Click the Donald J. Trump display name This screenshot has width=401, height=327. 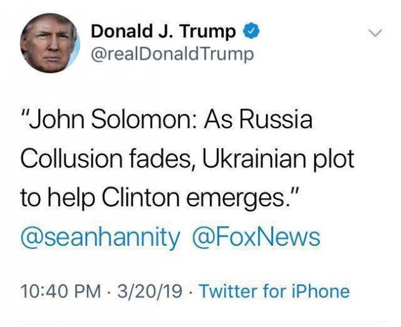point(164,30)
